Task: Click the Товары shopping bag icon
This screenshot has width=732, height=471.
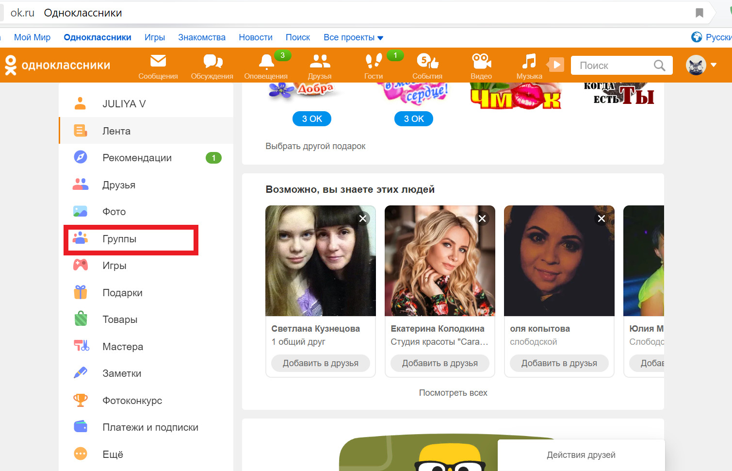Action: pyautogui.click(x=81, y=319)
